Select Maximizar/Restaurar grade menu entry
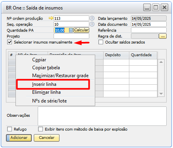The width and height of the screenshot is (173, 148). [55, 76]
